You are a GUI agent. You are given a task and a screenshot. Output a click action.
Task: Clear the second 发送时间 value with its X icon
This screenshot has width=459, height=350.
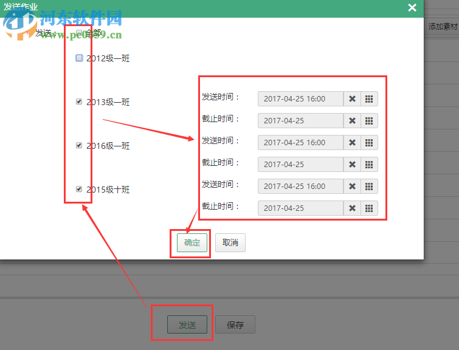coord(352,143)
